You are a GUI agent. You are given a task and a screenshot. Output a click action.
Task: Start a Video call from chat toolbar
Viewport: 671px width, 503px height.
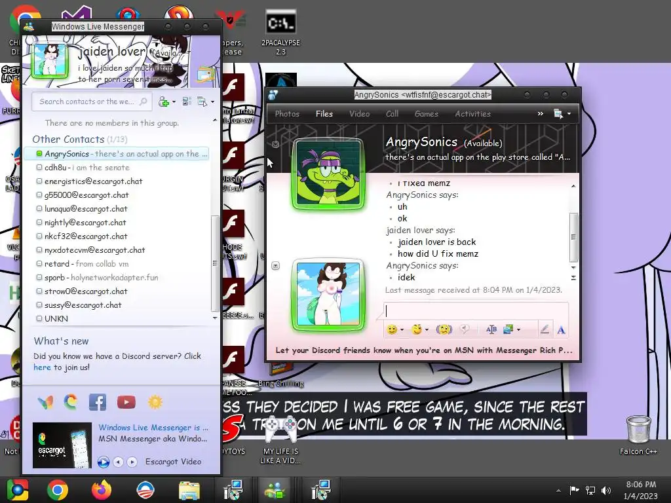[360, 114]
